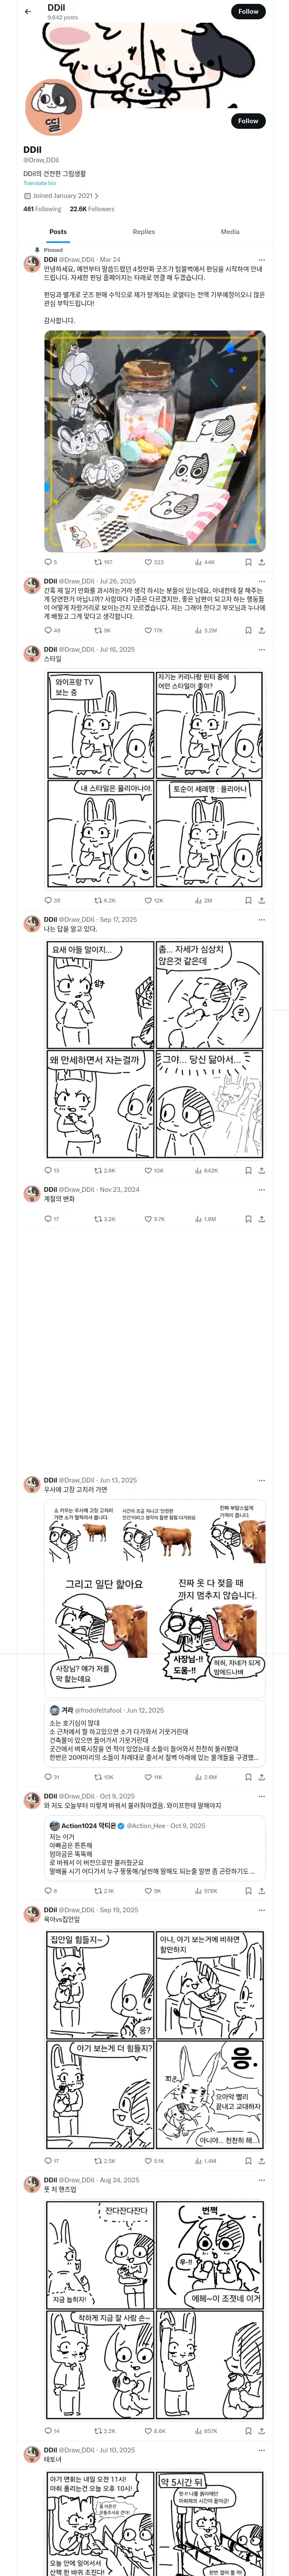
Task: Bookmark the Jul 26, 2025 post
Action: [x=248, y=630]
